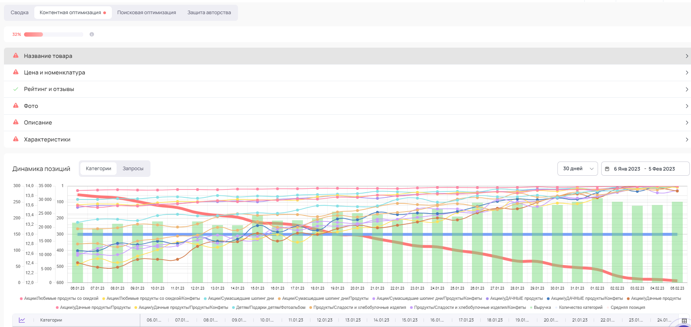Click the line chart icon in the table header
Image resolution: width=691 pixels, height=327 pixels.
click(x=22, y=320)
